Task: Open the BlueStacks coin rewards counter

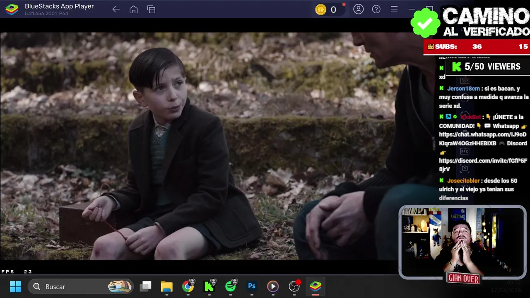Action: pos(328,10)
